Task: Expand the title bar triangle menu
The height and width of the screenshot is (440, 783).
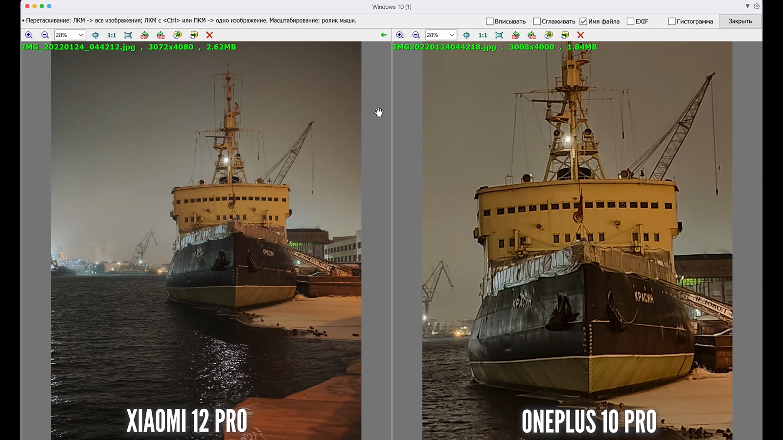Action: 747,6
